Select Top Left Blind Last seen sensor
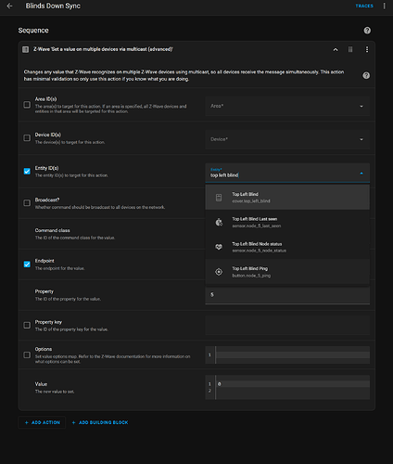Viewport: 393px width, 464px height. click(287, 222)
